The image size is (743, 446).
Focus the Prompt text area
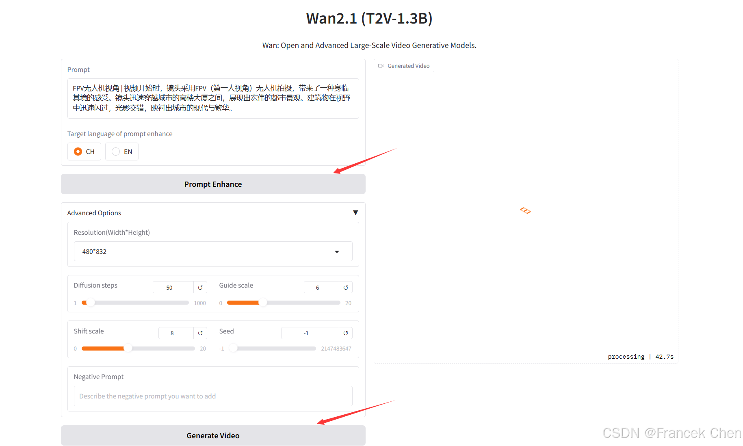tap(213, 98)
